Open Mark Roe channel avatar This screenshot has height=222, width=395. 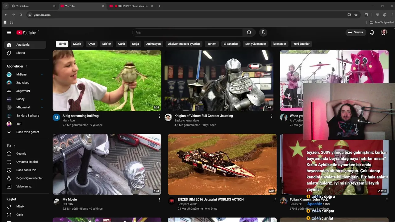click(56, 117)
